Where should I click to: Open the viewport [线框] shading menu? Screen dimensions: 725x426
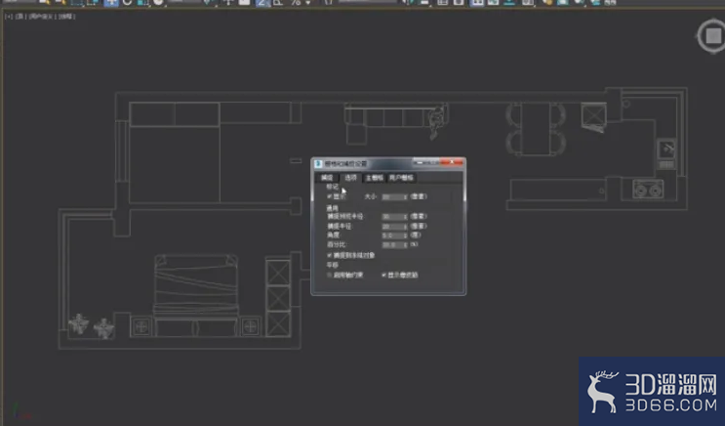[x=66, y=17]
